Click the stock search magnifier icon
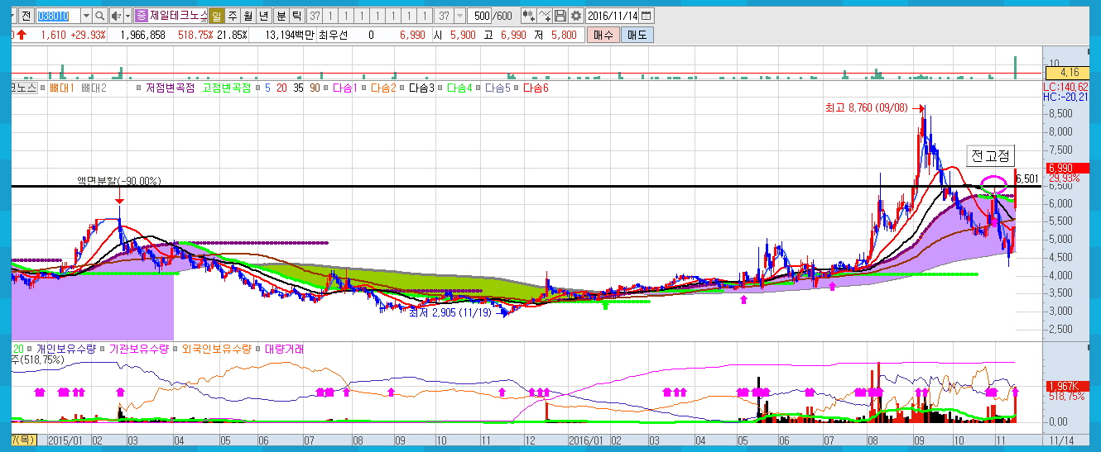 pos(100,16)
